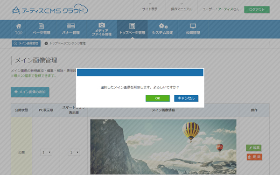The width and height of the screenshot is (280, 175).
Task: Click the 操作 column header
Action: pyautogui.click(x=254, y=110)
